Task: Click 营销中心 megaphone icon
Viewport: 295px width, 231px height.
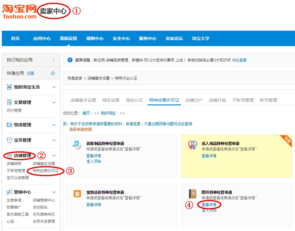Action: 9,192
